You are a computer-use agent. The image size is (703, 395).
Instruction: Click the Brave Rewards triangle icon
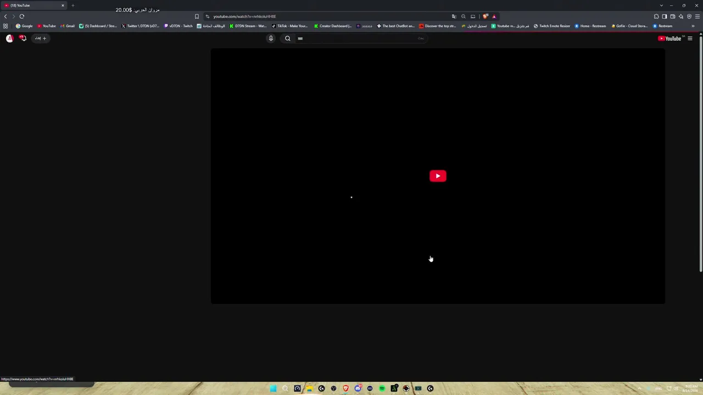pos(494,16)
